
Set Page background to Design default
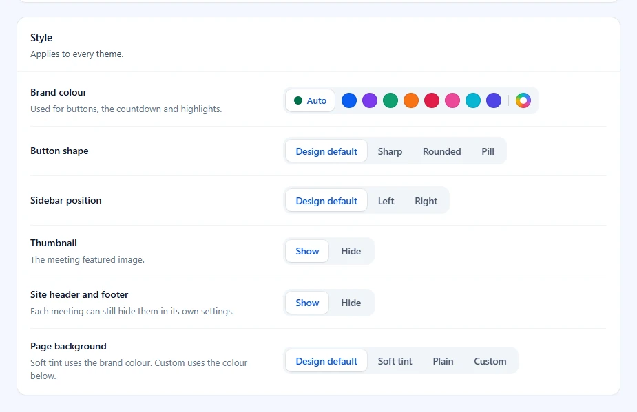tap(326, 361)
